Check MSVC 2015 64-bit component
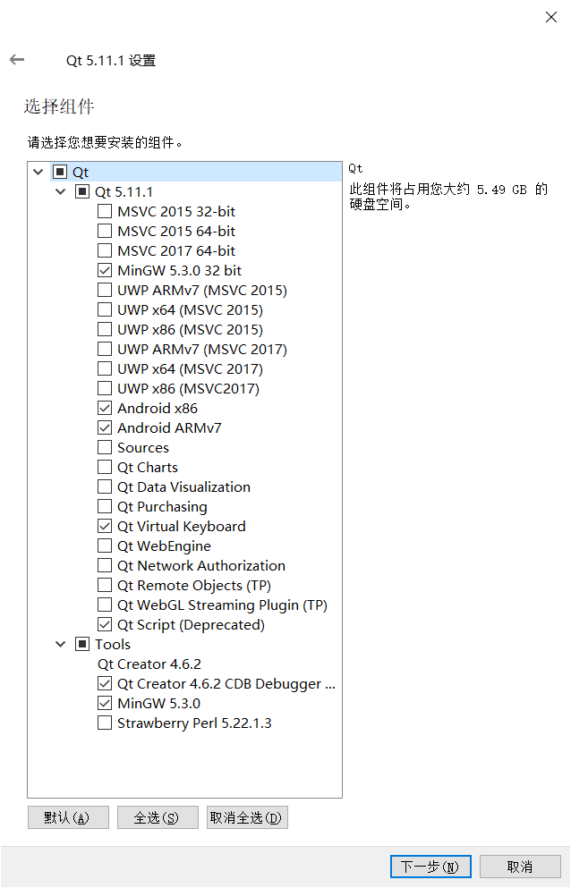 click(105, 231)
